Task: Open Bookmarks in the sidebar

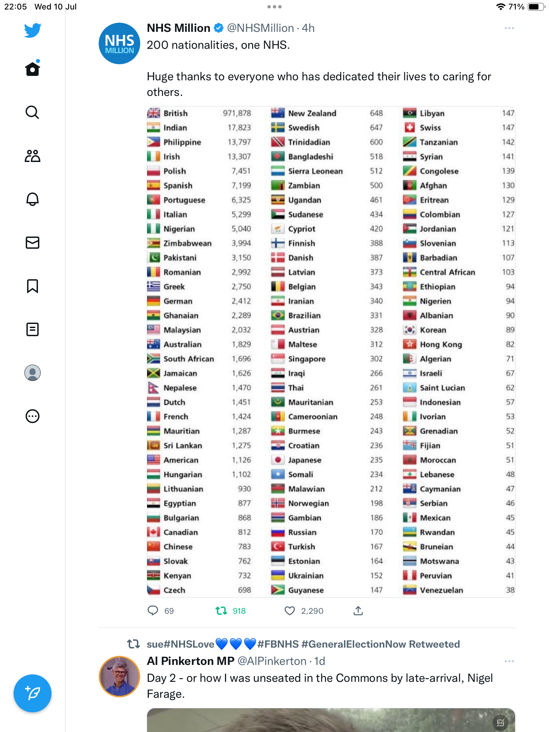Action: pos(33,286)
